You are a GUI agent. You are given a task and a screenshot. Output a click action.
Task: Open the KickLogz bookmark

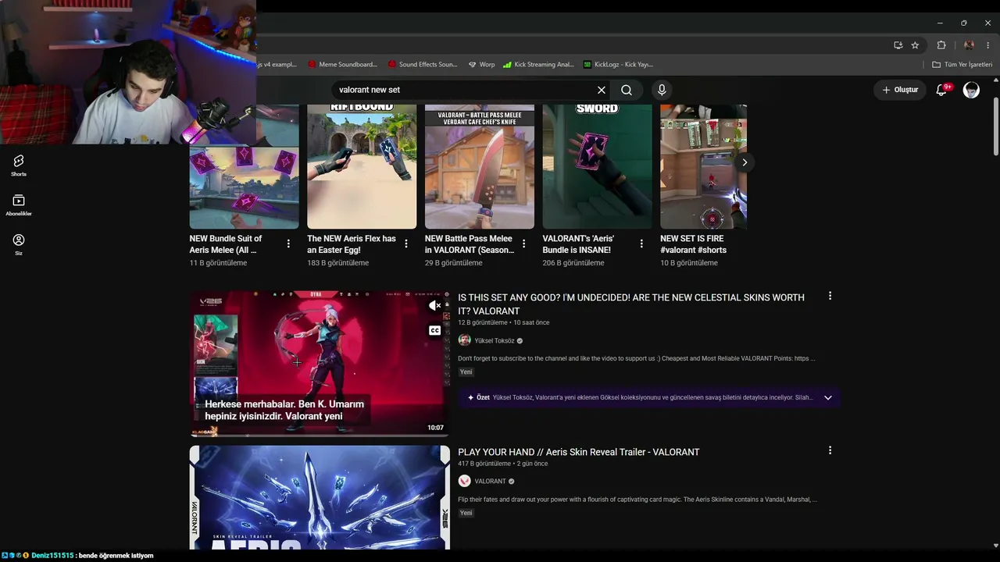pyautogui.click(x=618, y=65)
